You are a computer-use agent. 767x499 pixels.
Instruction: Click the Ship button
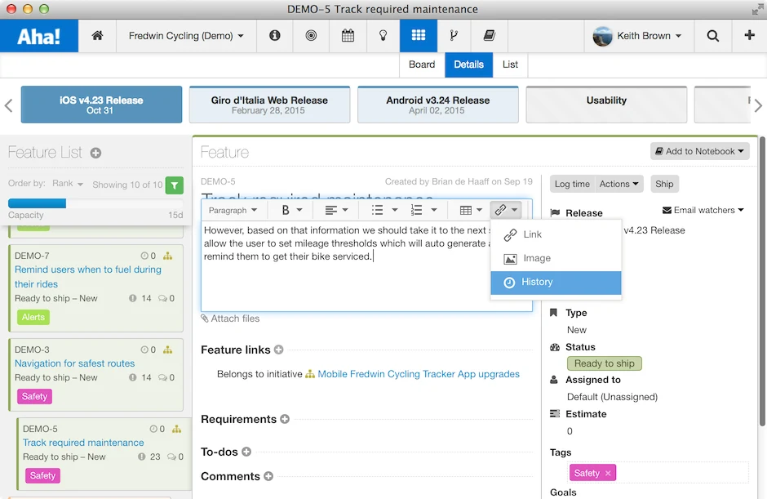click(x=664, y=184)
